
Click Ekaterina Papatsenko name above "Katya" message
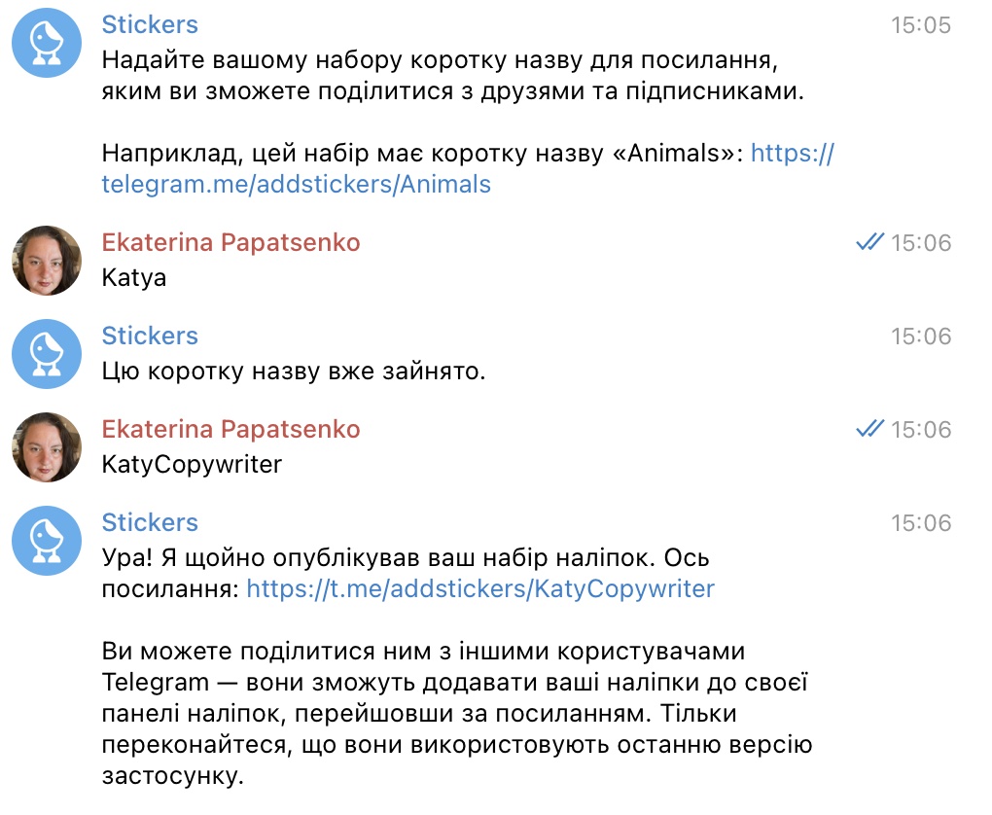pyautogui.click(x=230, y=243)
